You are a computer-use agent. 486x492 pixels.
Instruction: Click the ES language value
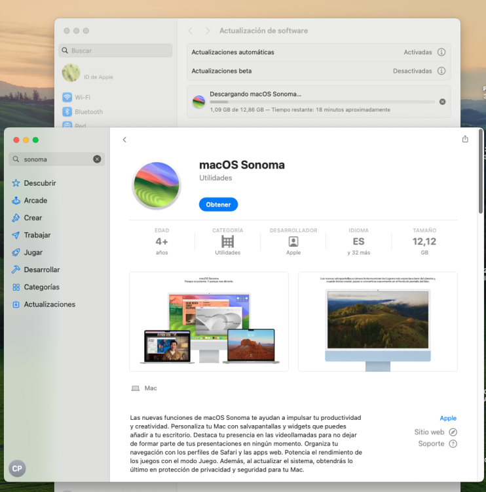tap(359, 241)
